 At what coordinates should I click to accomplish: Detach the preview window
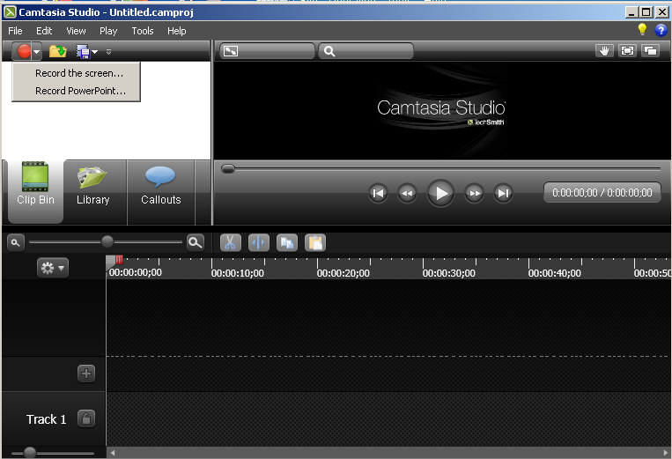(650, 51)
